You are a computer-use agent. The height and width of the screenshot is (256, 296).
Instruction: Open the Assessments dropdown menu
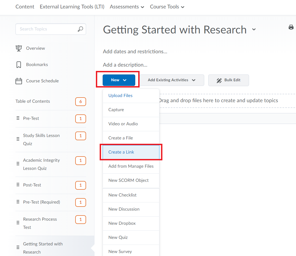pos(127,7)
